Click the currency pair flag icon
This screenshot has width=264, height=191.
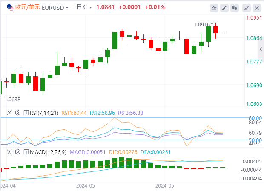point(10,7)
